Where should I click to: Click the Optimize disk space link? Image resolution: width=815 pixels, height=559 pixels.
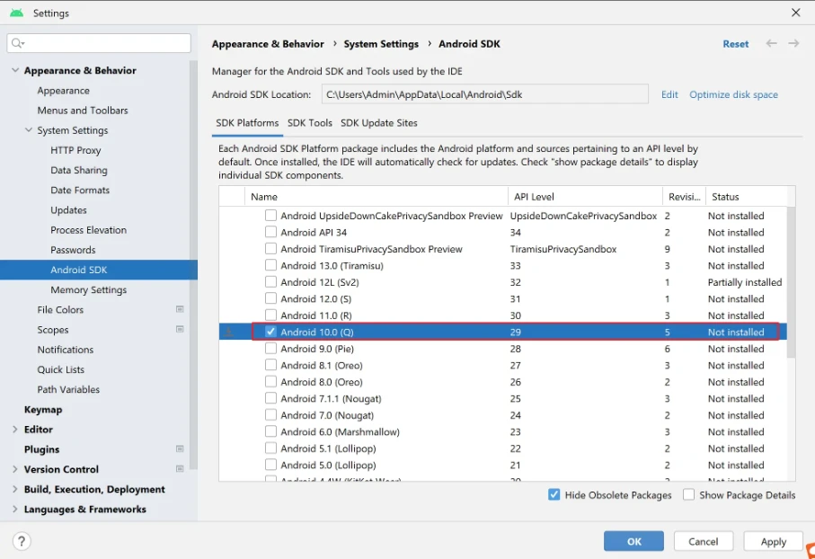click(x=733, y=94)
